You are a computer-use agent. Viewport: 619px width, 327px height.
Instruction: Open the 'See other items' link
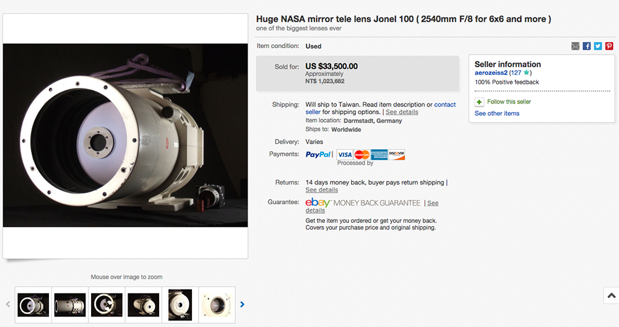point(497,113)
